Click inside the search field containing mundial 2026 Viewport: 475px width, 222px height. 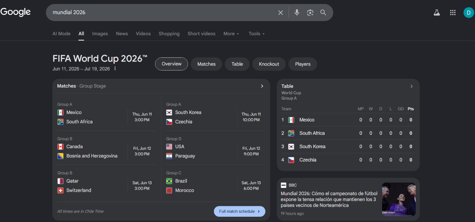click(x=164, y=12)
